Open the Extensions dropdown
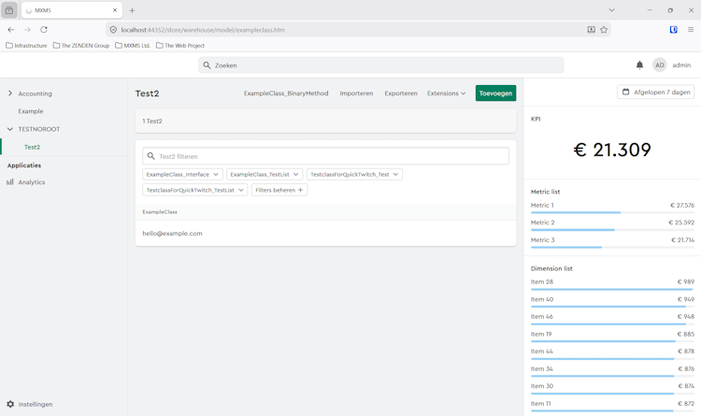The width and height of the screenshot is (701, 416). pyautogui.click(x=446, y=93)
